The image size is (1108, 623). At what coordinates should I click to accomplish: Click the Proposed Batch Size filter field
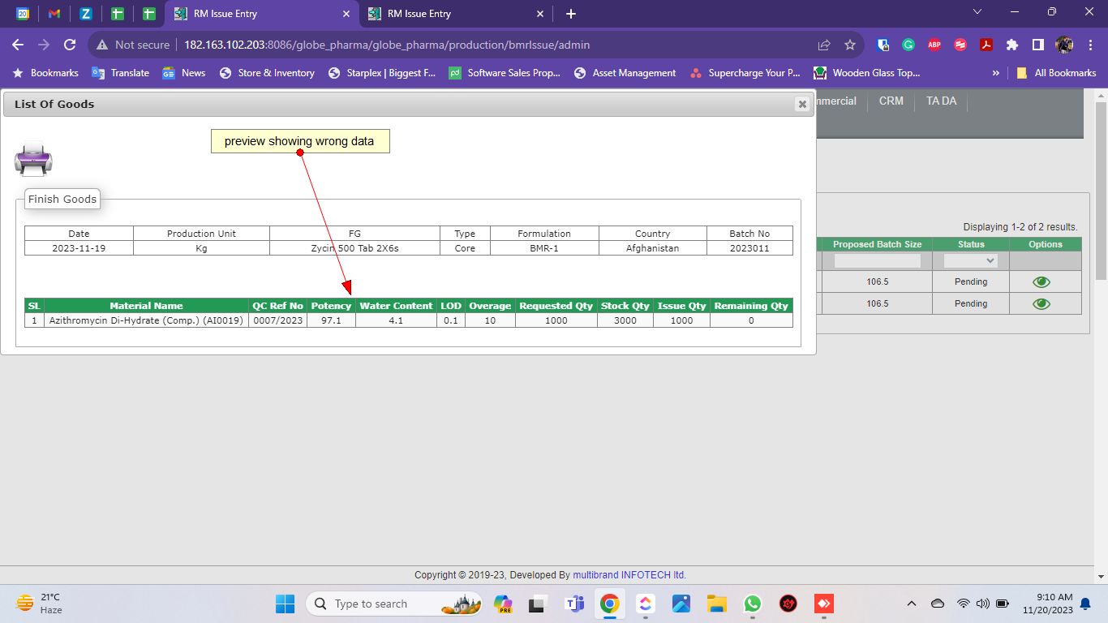click(x=877, y=261)
